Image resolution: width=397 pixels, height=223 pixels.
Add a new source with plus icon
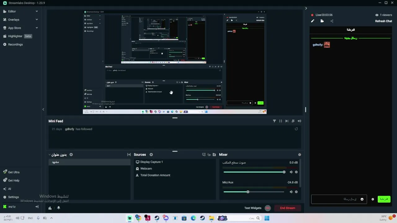tap(151, 155)
